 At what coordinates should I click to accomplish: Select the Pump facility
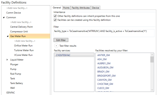(x=13, y=69)
